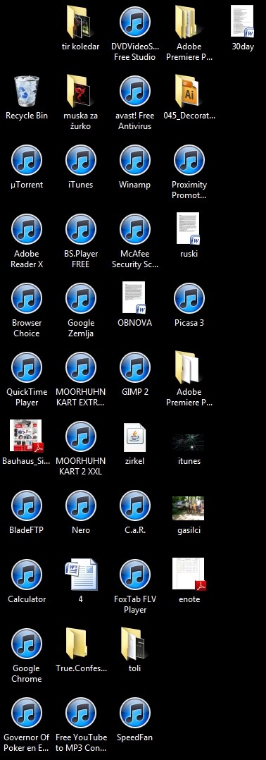Select the toli folder
This screenshot has height=760, width=266.
coord(135,644)
